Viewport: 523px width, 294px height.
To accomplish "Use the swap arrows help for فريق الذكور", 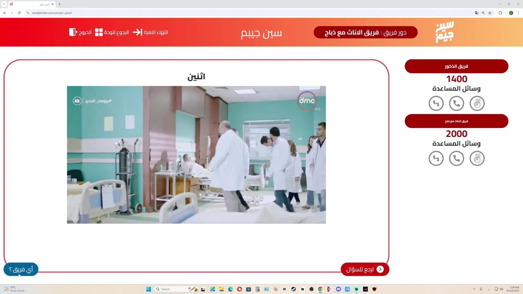I will pyautogui.click(x=436, y=103).
